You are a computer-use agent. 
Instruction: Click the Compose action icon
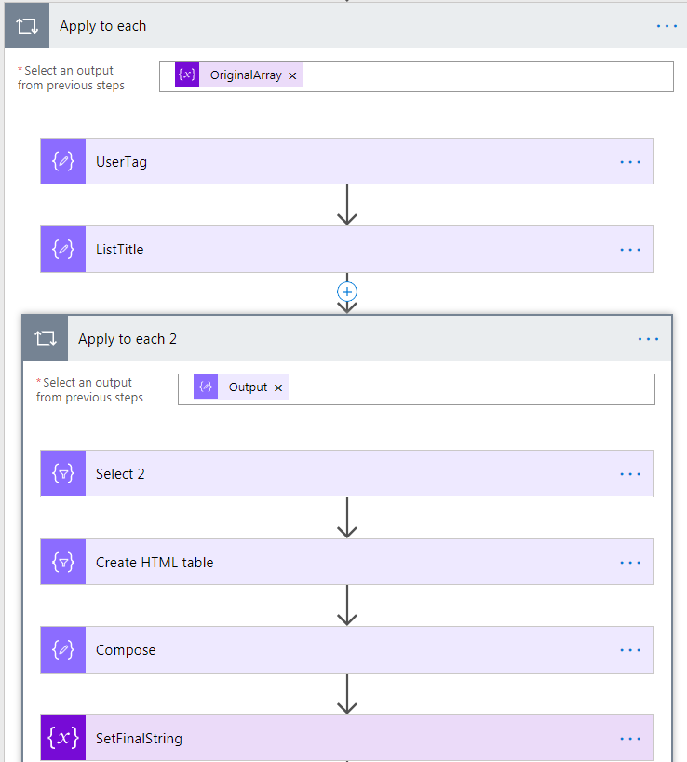(x=62, y=649)
